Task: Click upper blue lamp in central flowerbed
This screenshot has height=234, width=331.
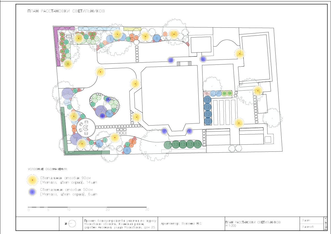Action: coord(108,99)
